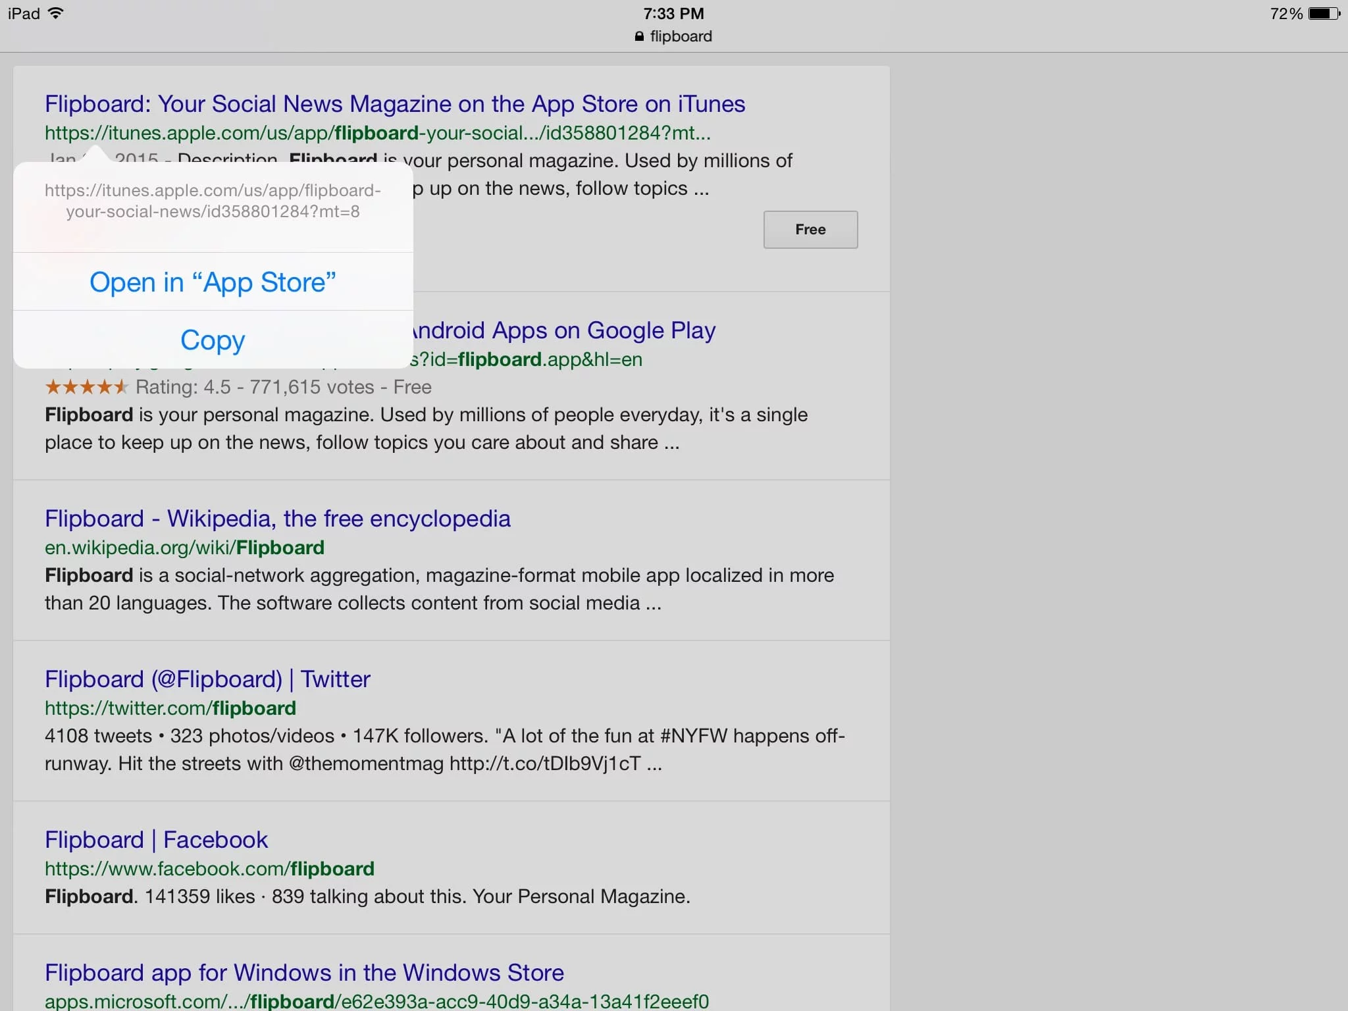The image size is (1348, 1011).
Task: Tap the star rating on Google Play result
Action: [86, 387]
